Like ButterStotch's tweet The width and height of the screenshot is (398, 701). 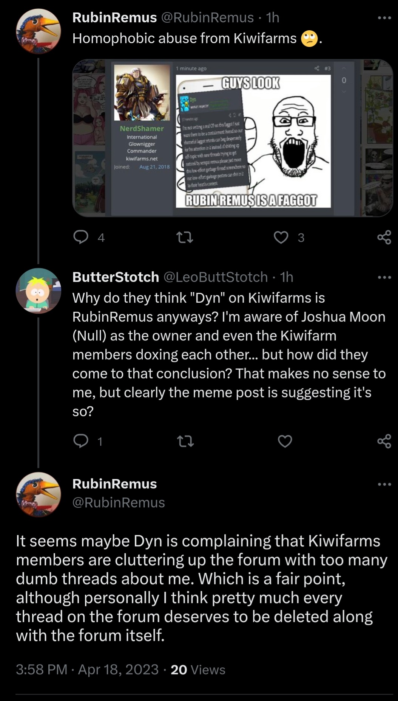[x=285, y=441]
